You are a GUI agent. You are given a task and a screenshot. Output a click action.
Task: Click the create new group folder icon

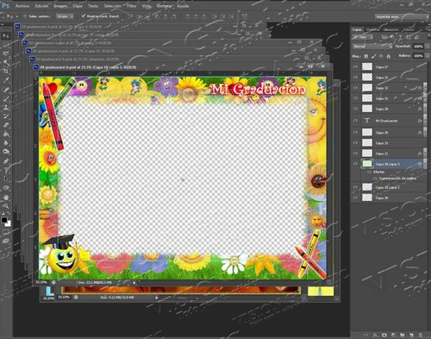pyautogui.click(x=403, y=335)
